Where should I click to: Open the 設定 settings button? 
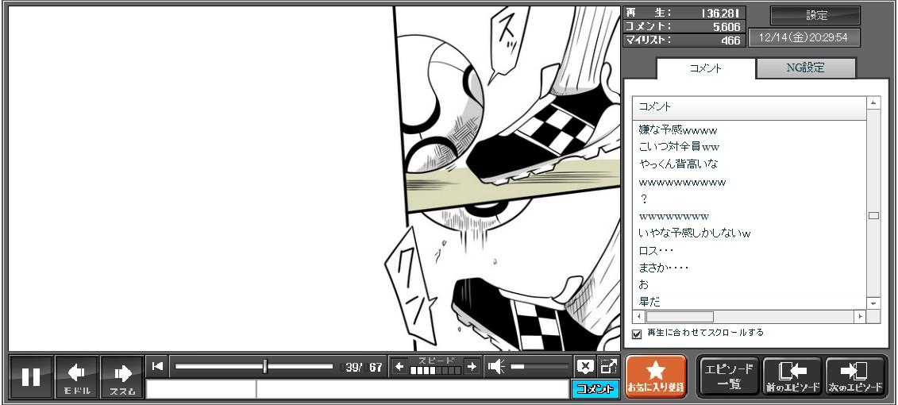pos(815,15)
